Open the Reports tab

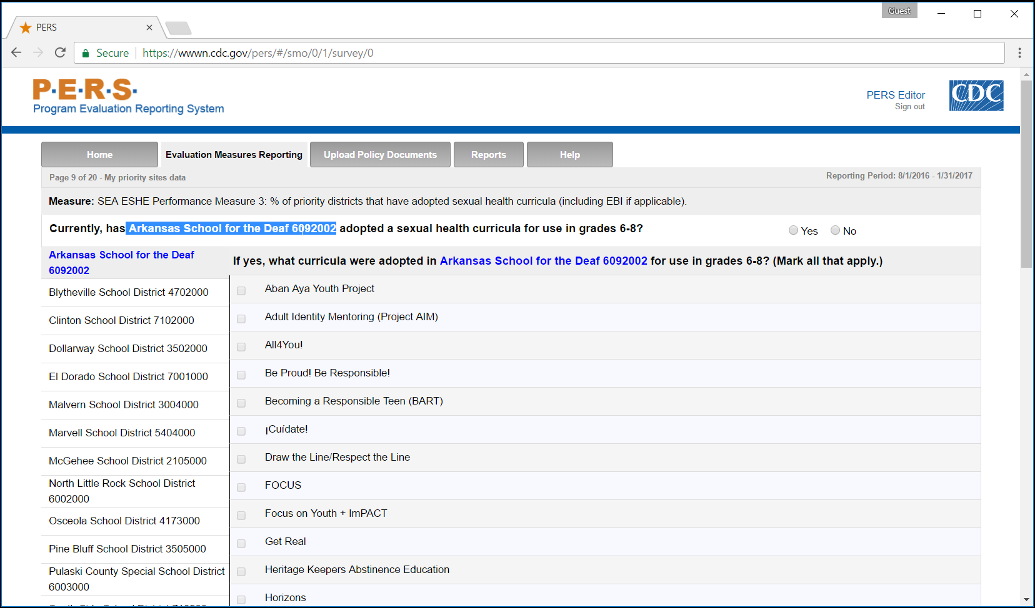click(488, 155)
